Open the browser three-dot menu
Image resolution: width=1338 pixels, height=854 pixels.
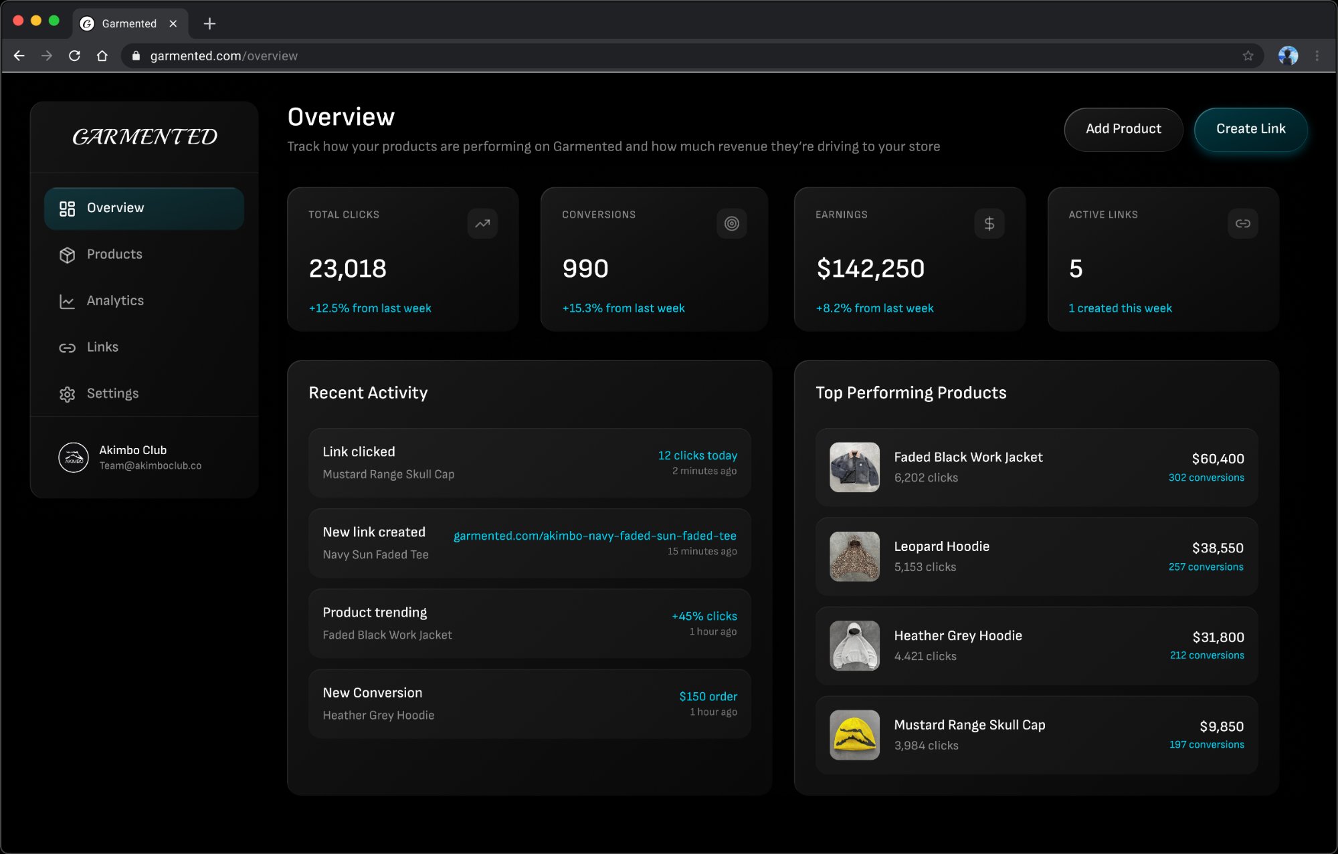1317,56
